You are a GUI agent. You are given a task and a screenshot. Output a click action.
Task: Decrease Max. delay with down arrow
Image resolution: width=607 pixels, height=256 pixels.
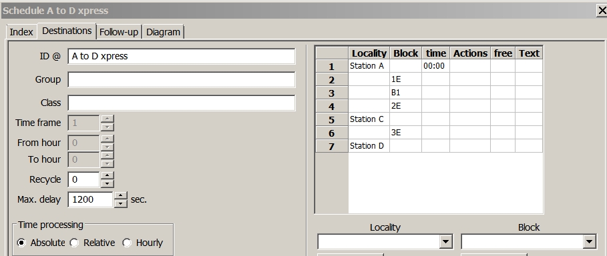point(121,203)
